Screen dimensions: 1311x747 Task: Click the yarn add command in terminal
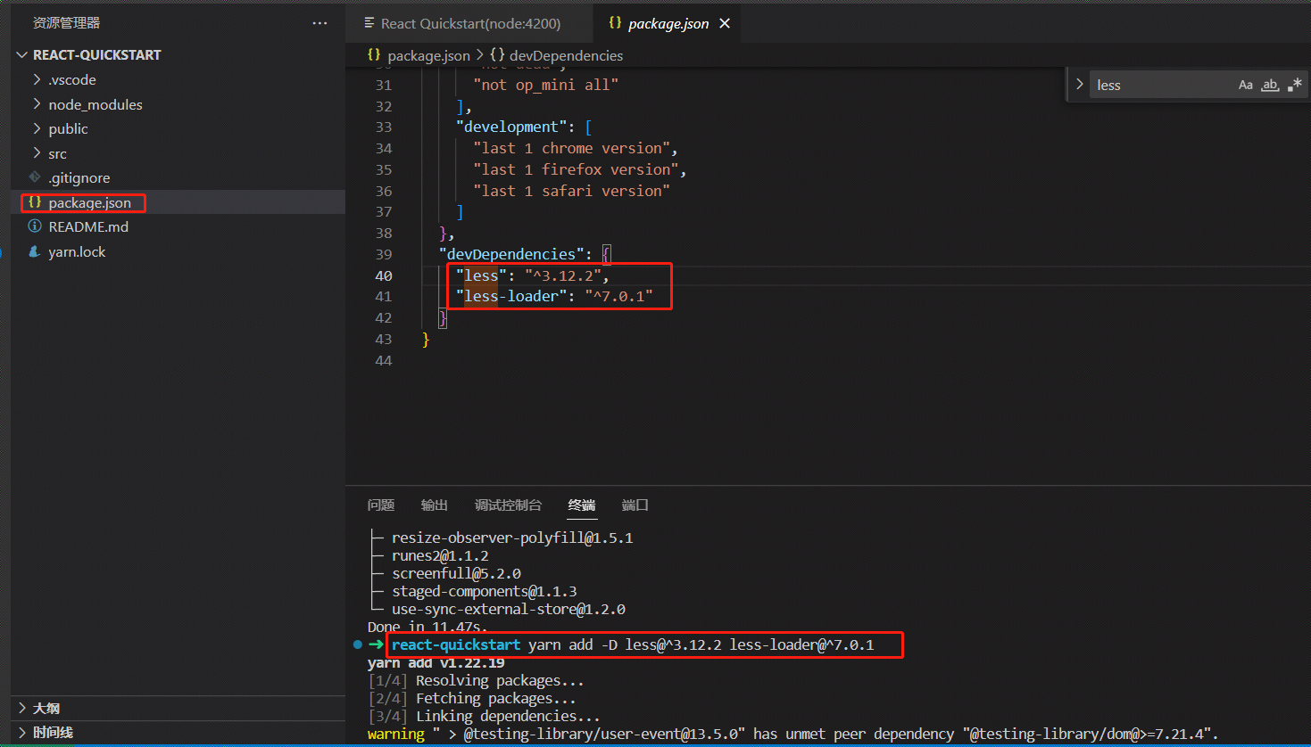(701, 644)
